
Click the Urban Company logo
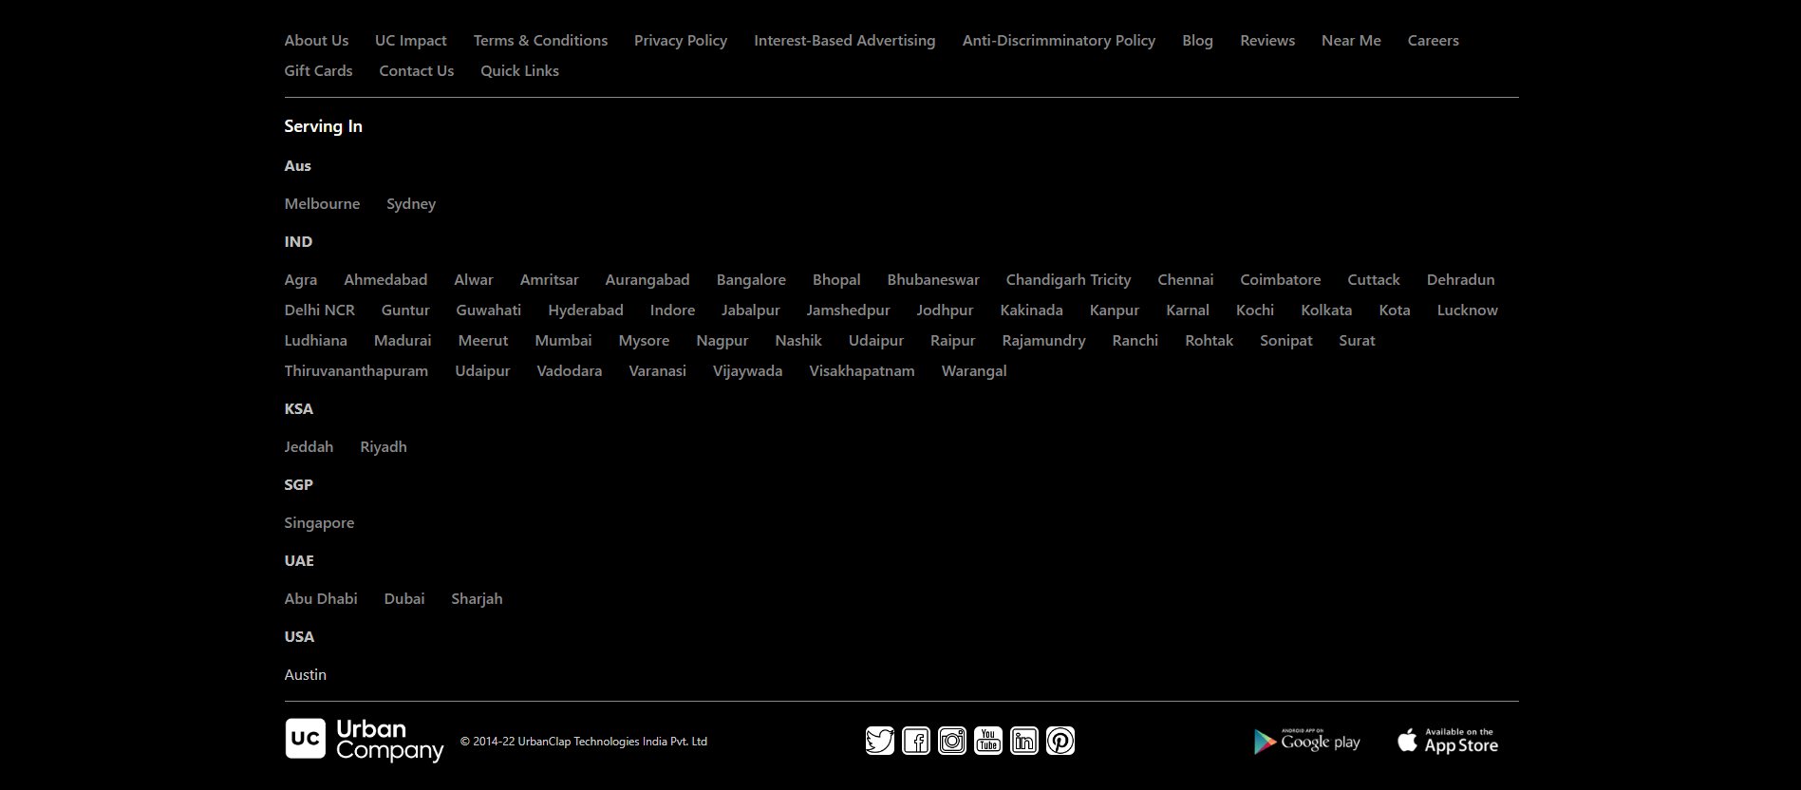point(365,740)
